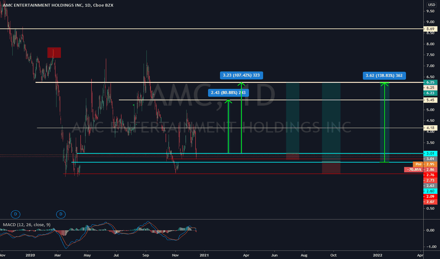Click the 0.00 tick on MACD axis

[x=431, y=230]
